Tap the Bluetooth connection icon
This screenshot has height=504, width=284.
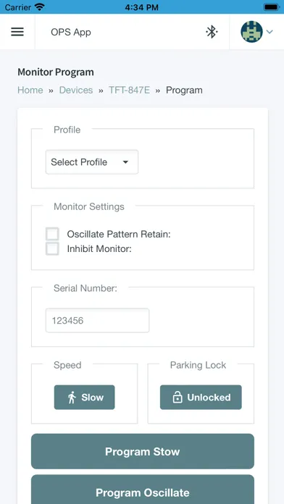click(212, 32)
